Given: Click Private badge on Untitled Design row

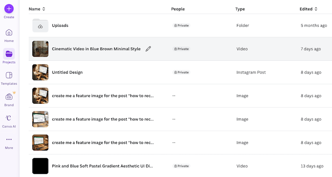Looking at the screenshot, I should [x=181, y=72].
